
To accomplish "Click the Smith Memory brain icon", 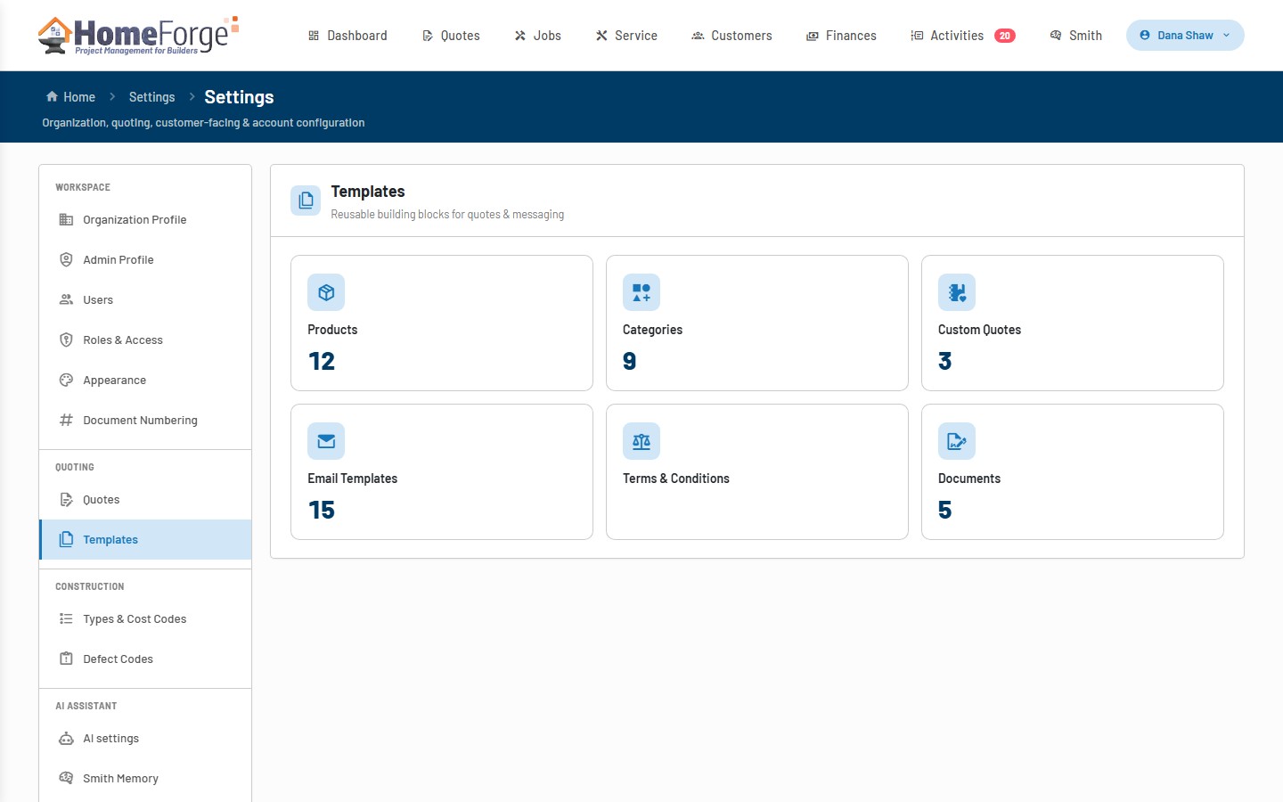I will pos(66,779).
